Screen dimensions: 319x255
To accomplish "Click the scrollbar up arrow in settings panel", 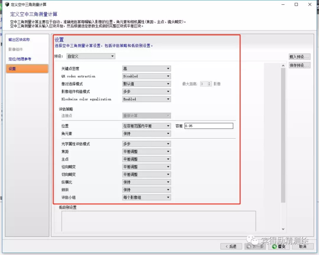I will click(x=283, y=65).
